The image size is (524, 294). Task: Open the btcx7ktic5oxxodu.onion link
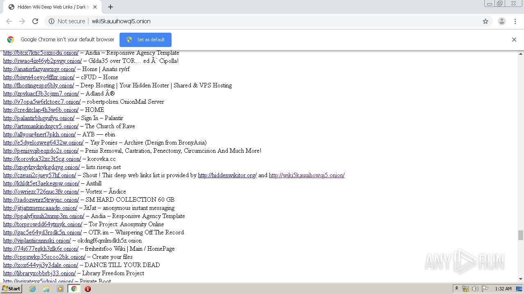(x=41, y=53)
